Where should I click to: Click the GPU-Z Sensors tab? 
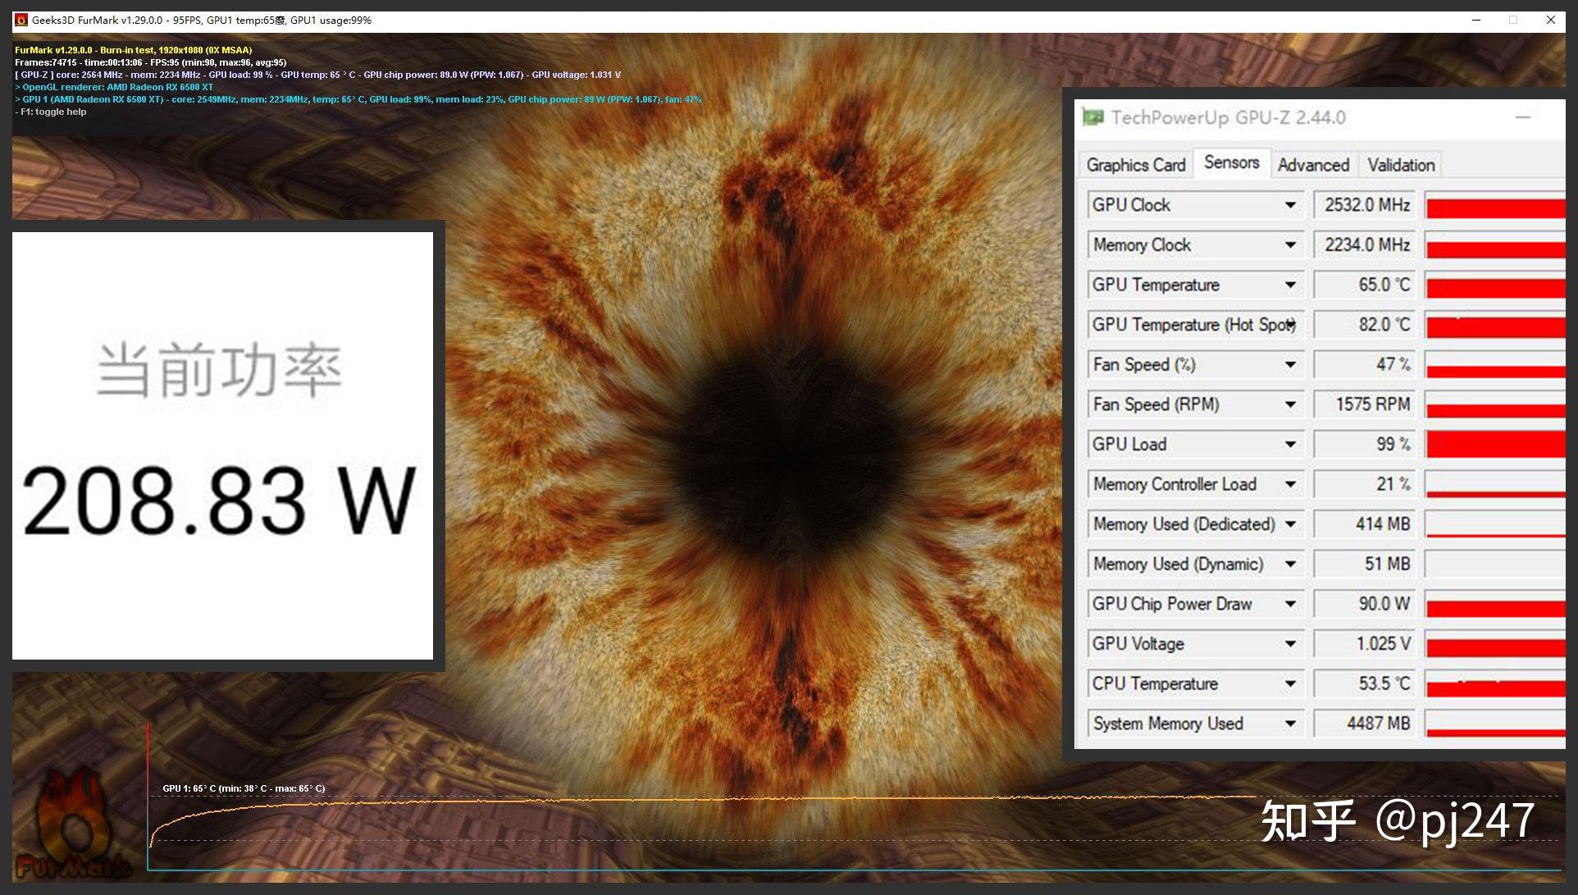(x=1230, y=163)
